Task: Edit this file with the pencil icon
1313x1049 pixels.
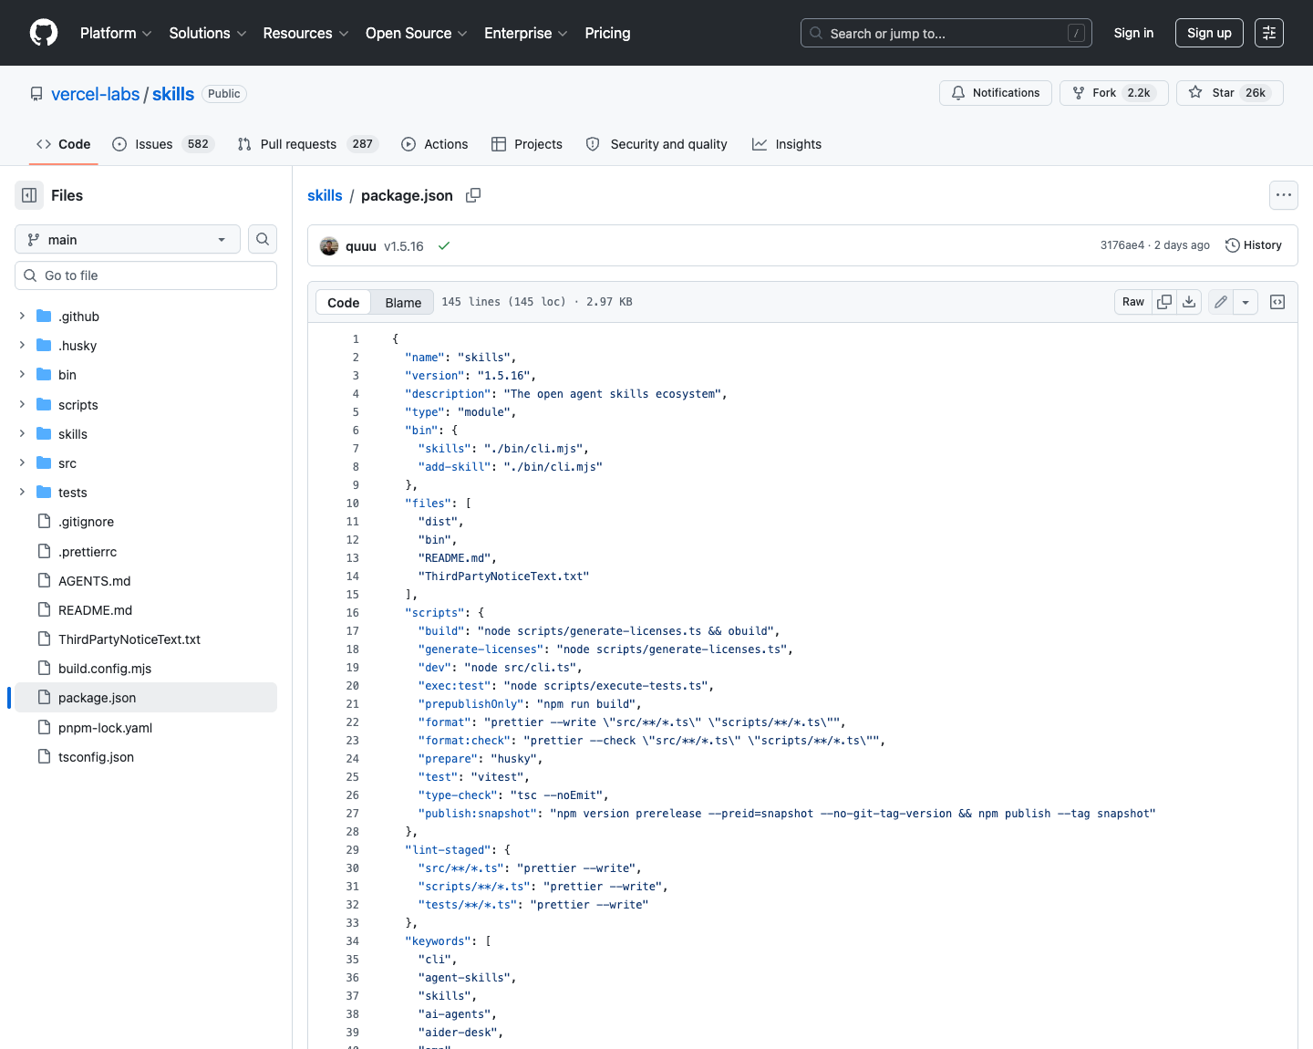Action: pos(1221,302)
